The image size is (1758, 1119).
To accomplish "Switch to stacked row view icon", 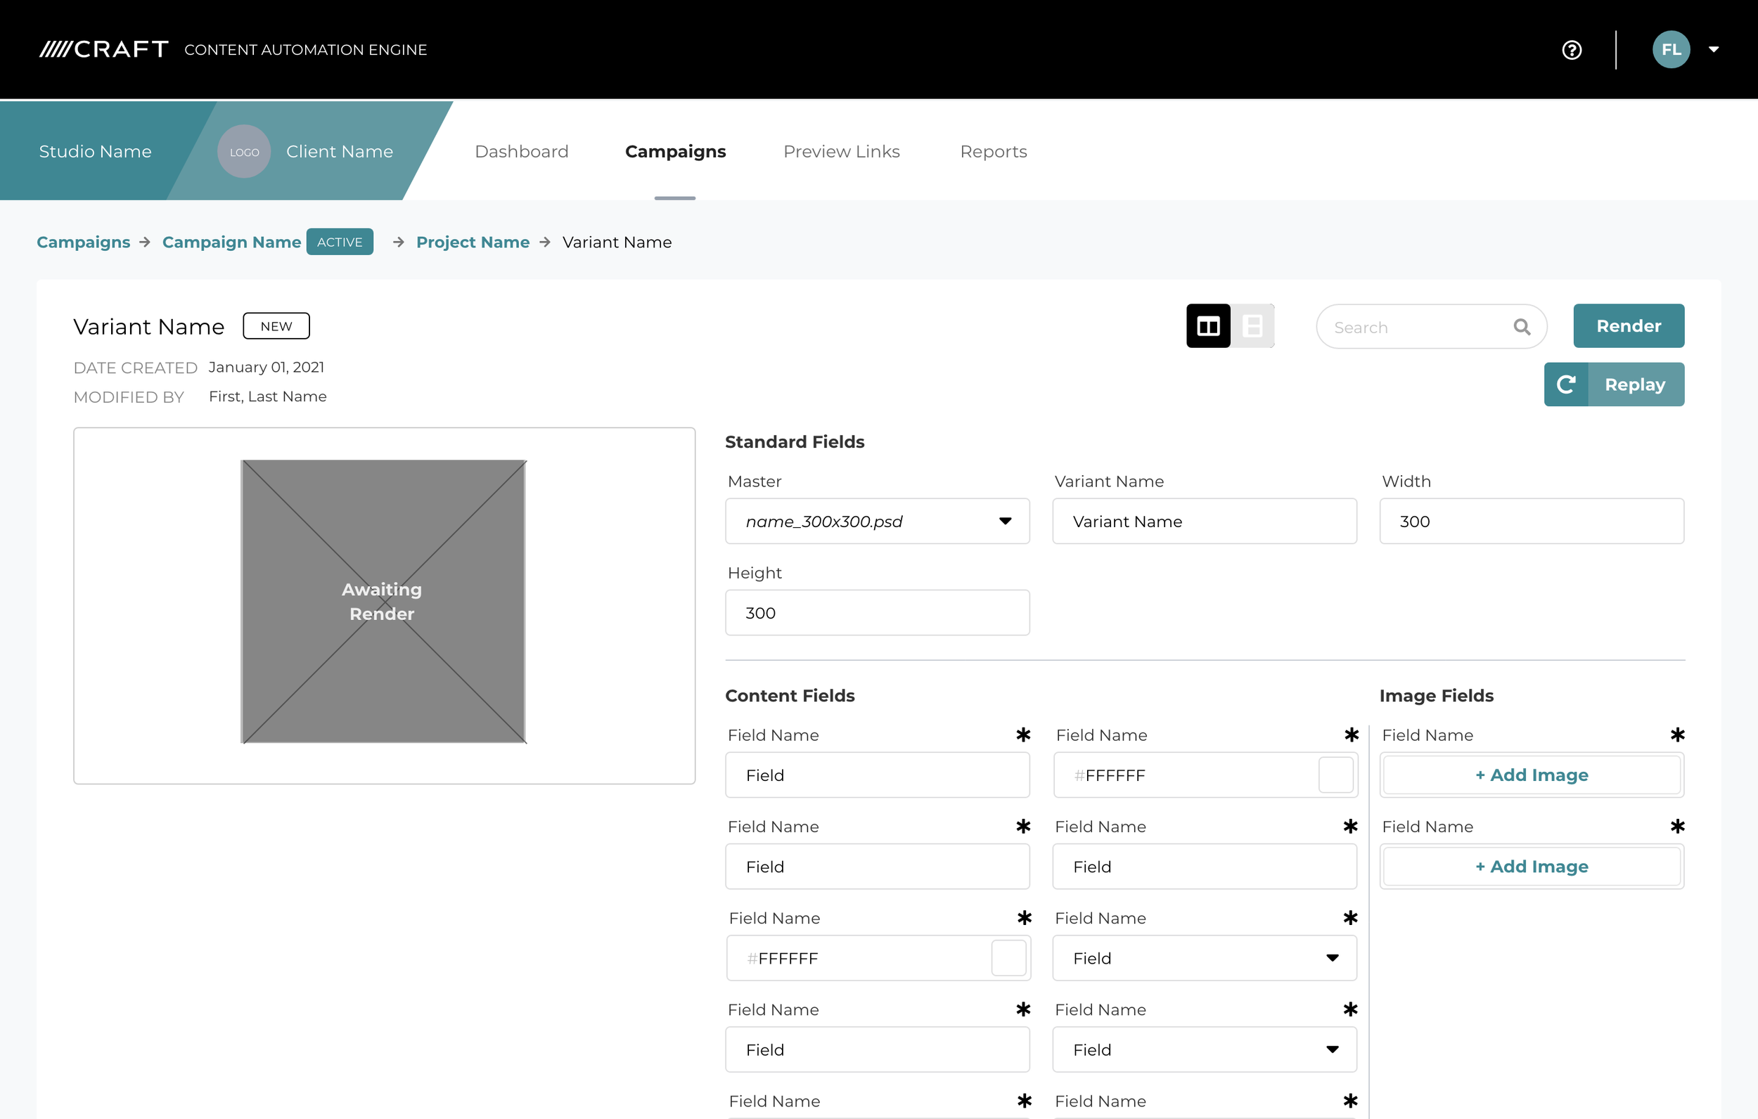I will [x=1253, y=326].
